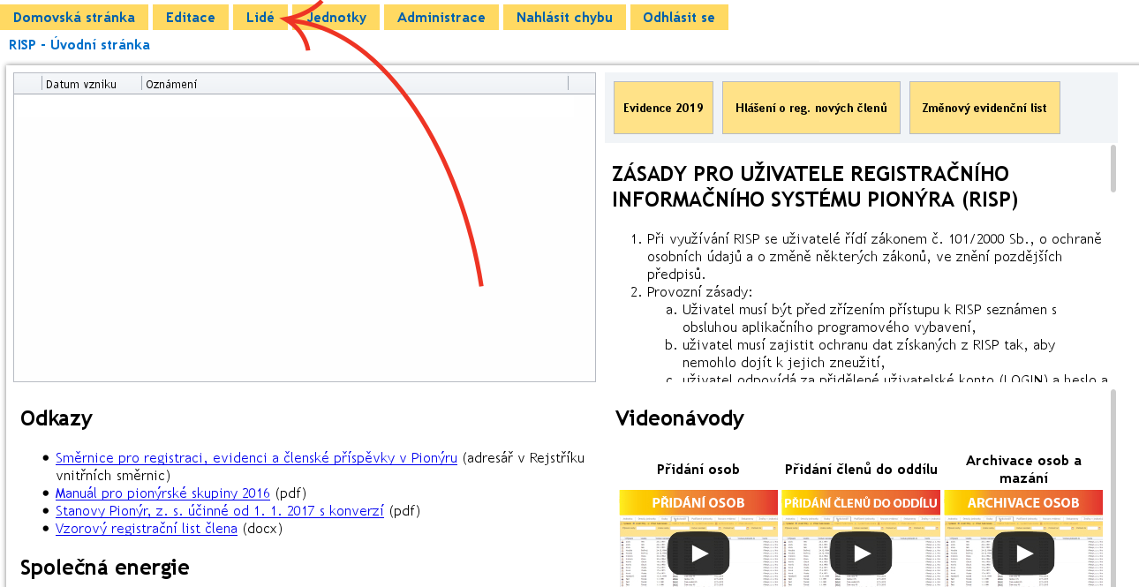Click the scrollbar of the Zásady text panel
Image resolution: width=1139 pixels, height=587 pixels.
click(x=1113, y=169)
